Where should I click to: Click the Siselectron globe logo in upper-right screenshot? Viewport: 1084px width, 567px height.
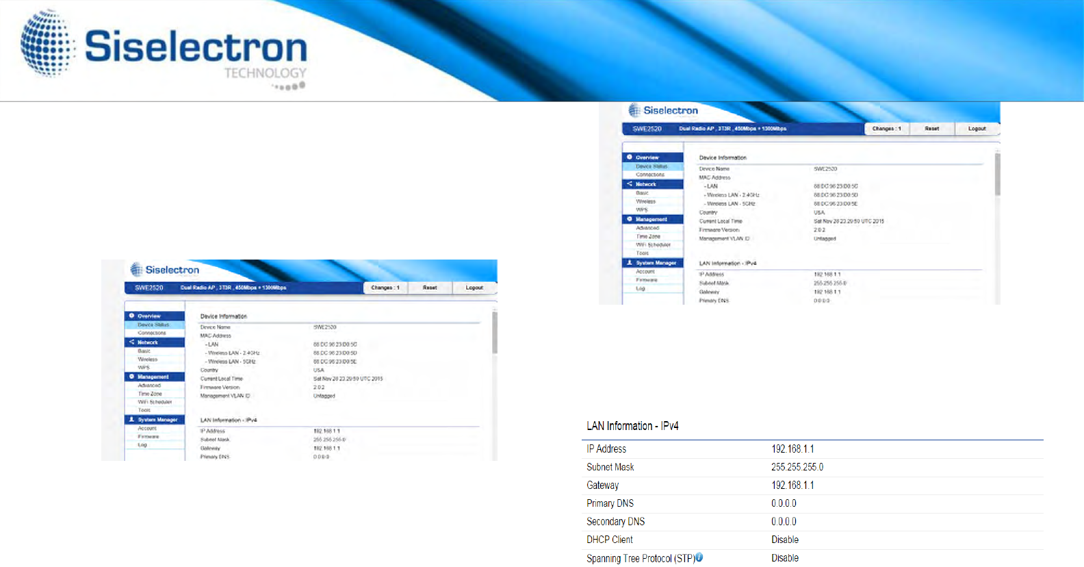[635, 110]
